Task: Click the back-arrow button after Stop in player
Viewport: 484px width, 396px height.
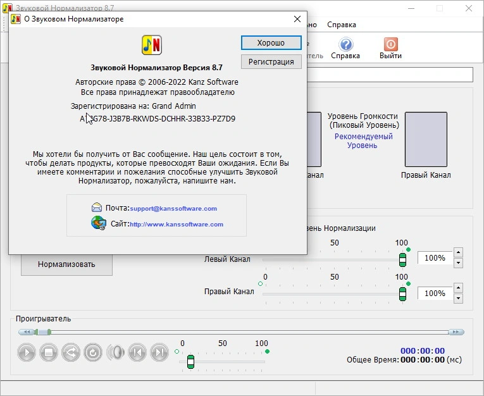Action: click(71, 352)
